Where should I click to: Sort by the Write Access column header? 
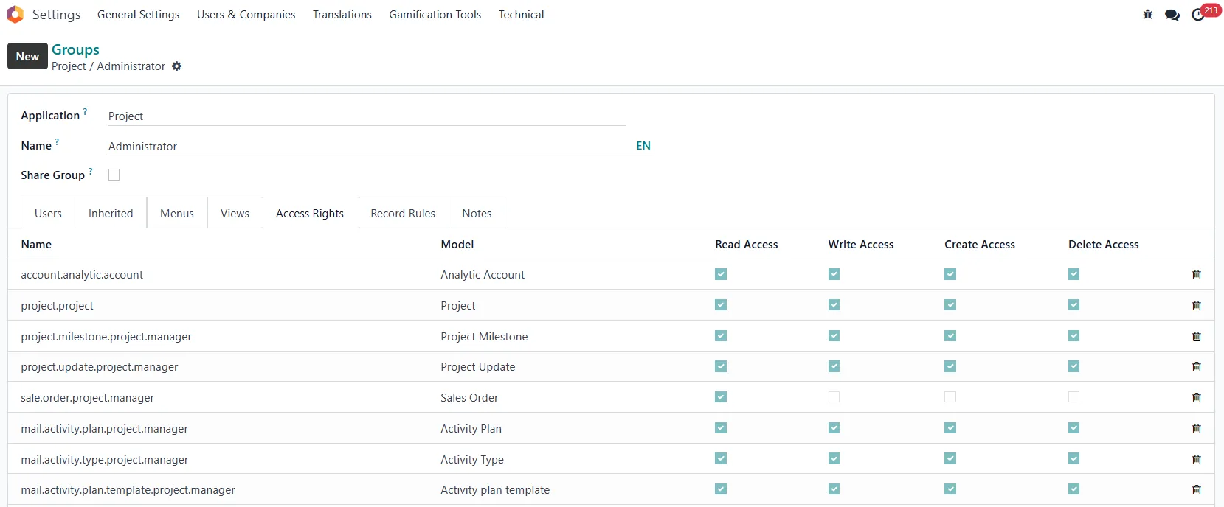860,245
